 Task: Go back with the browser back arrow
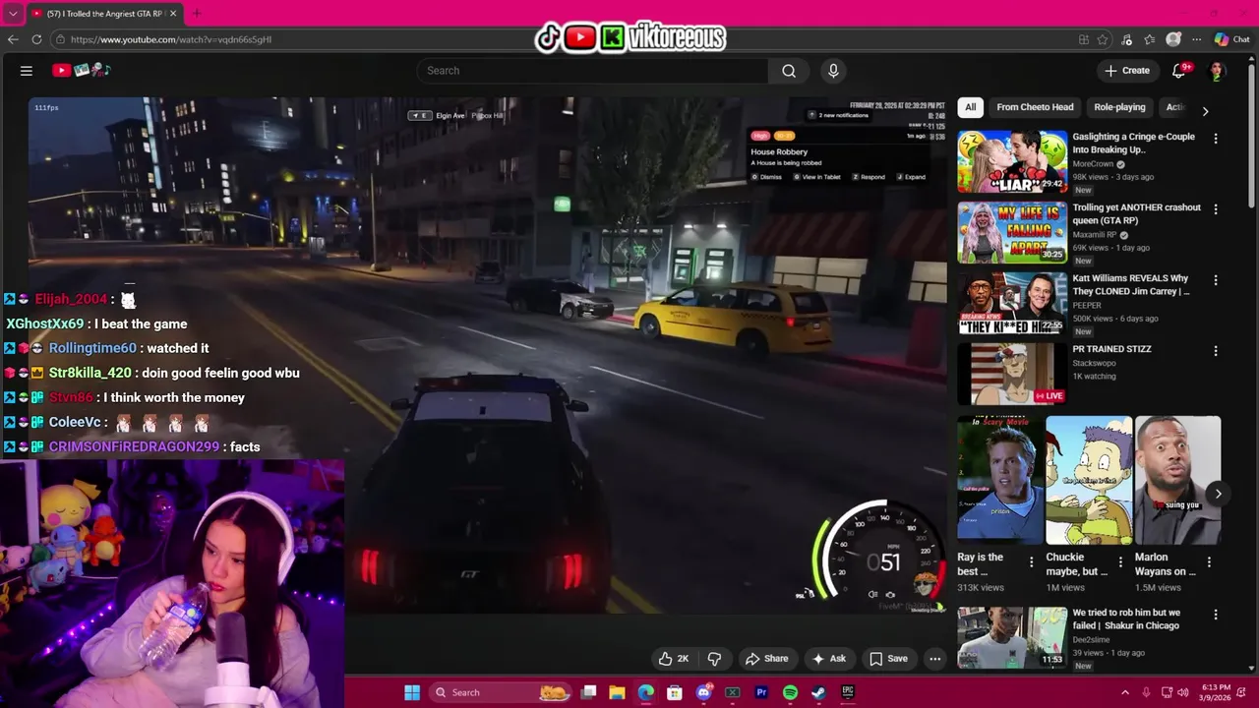13,39
